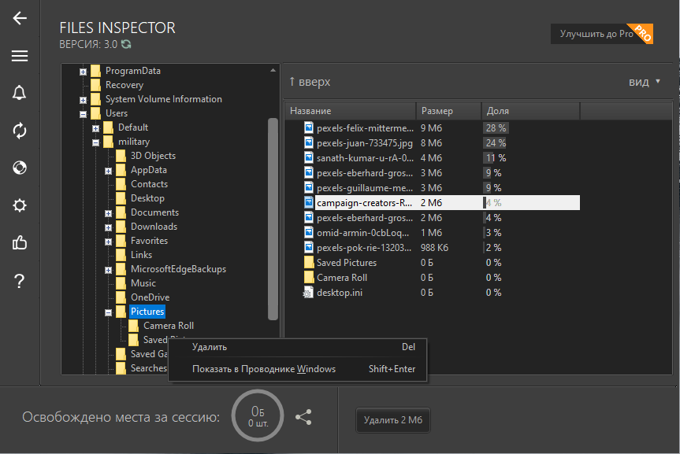Click the circular arrows update icon in sidebar

(x=20, y=131)
